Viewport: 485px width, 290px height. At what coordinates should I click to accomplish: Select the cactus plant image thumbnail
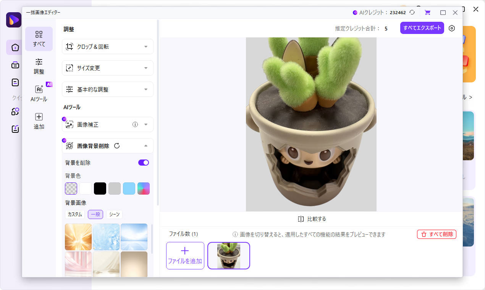click(x=229, y=256)
